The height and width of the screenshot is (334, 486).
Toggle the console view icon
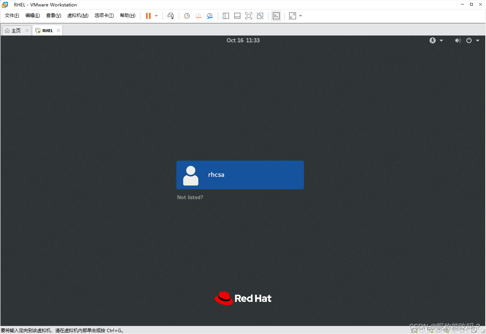click(276, 16)
